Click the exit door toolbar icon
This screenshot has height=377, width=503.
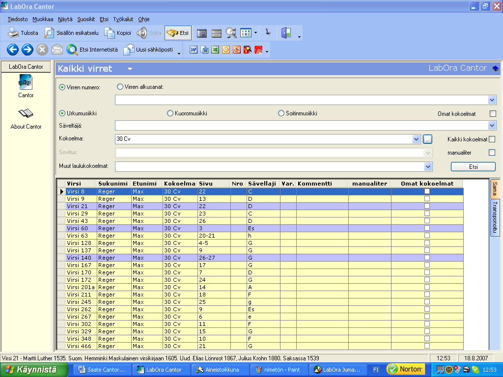click(286, 33)
